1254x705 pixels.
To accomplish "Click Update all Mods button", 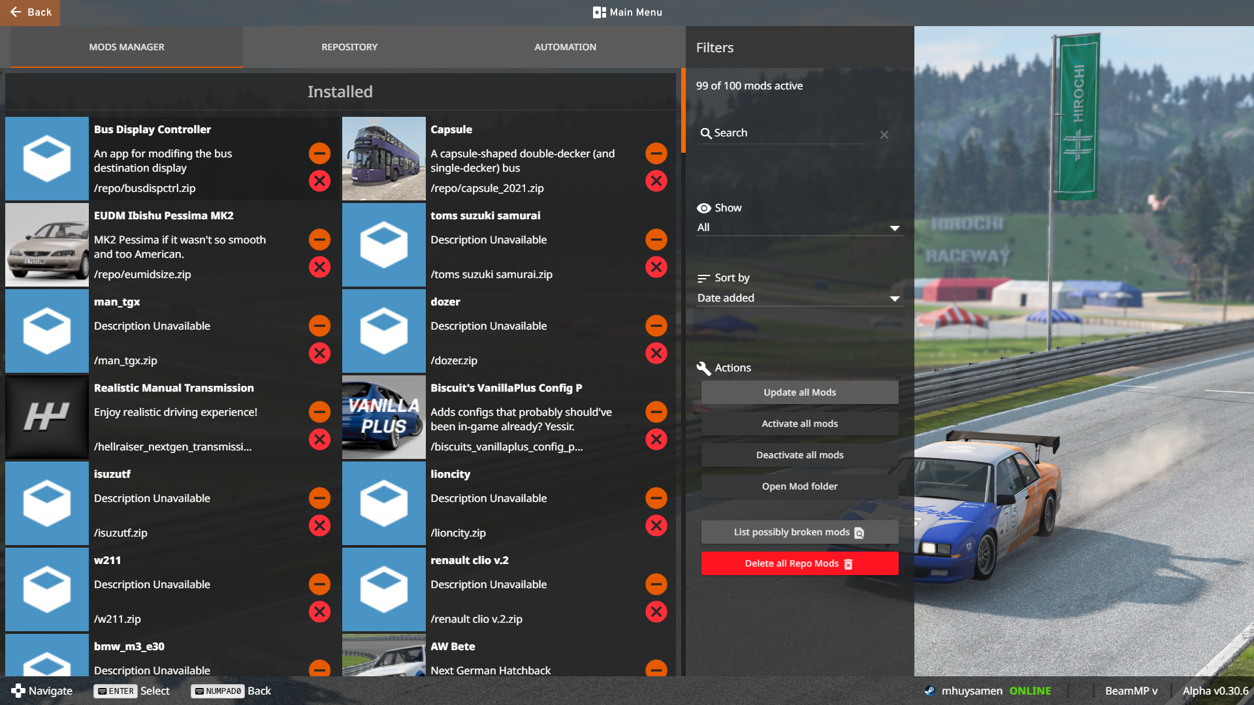I will click(799, 392).
